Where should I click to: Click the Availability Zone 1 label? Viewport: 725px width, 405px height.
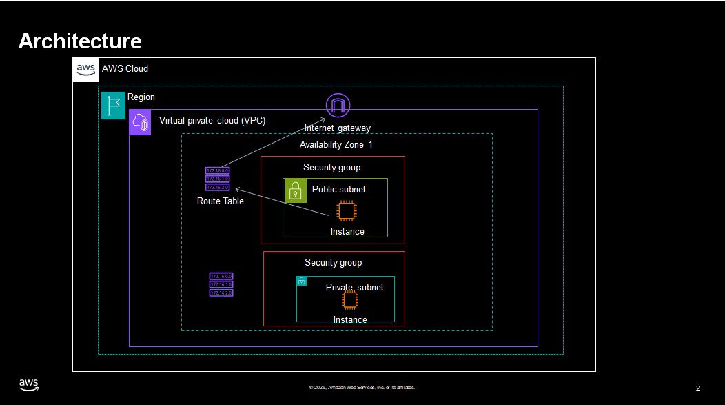(x=336, y=144)
